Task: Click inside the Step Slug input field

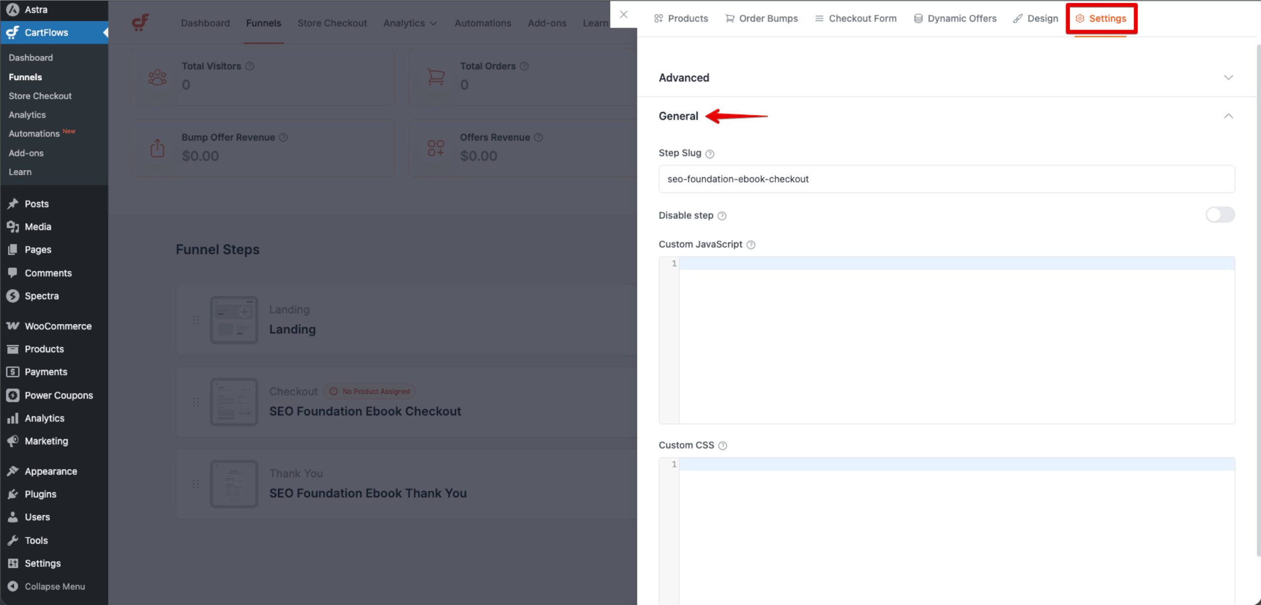Action: coord(945,179)
